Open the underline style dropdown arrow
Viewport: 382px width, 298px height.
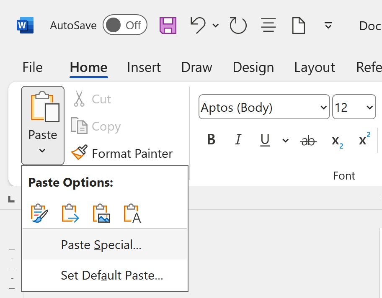point(286,141)
